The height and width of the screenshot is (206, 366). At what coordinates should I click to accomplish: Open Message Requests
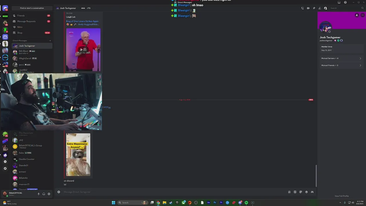click(32, 21)
